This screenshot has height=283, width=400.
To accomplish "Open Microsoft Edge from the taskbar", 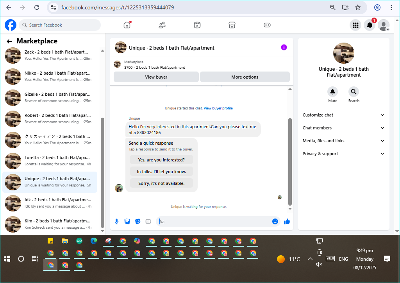I will [94, 241].
